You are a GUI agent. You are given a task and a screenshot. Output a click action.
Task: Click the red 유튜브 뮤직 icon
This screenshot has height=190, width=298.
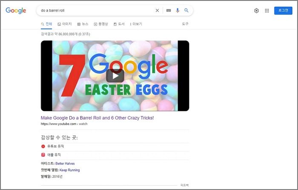tap(43, 146)
